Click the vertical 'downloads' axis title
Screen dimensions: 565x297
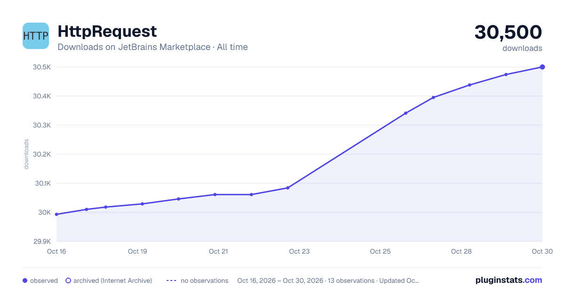tap(26, 154)
